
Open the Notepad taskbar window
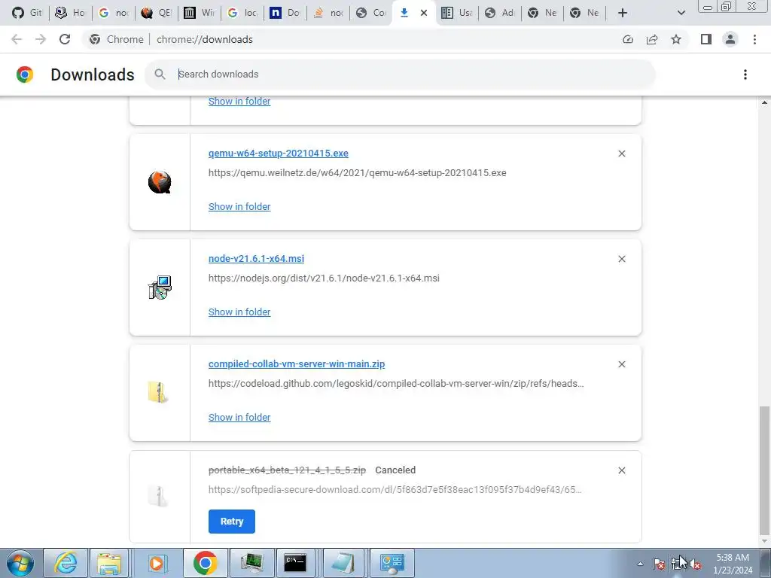click(343, 563)
